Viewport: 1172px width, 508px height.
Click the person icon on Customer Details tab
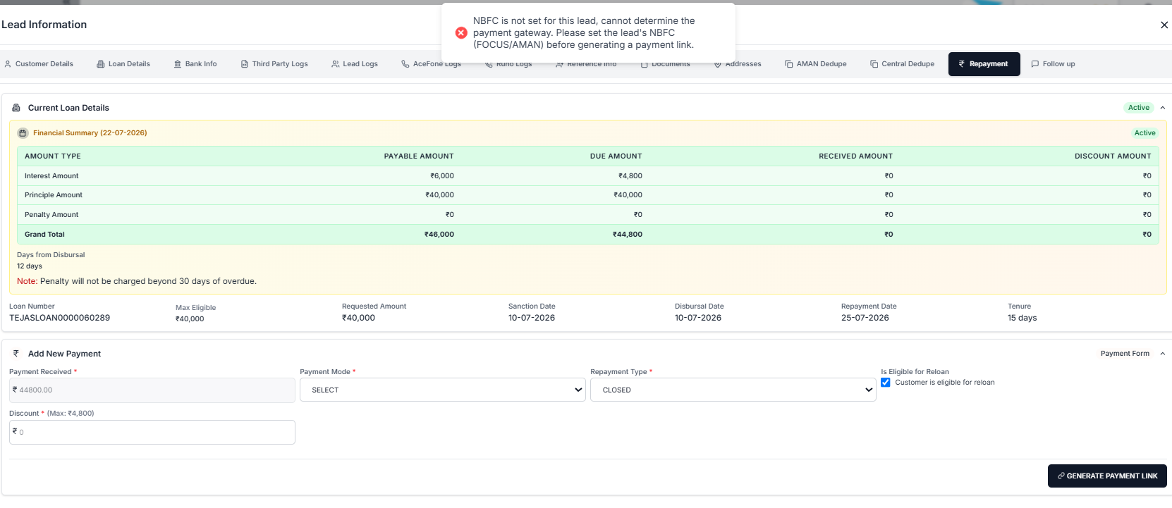(8, 64)
